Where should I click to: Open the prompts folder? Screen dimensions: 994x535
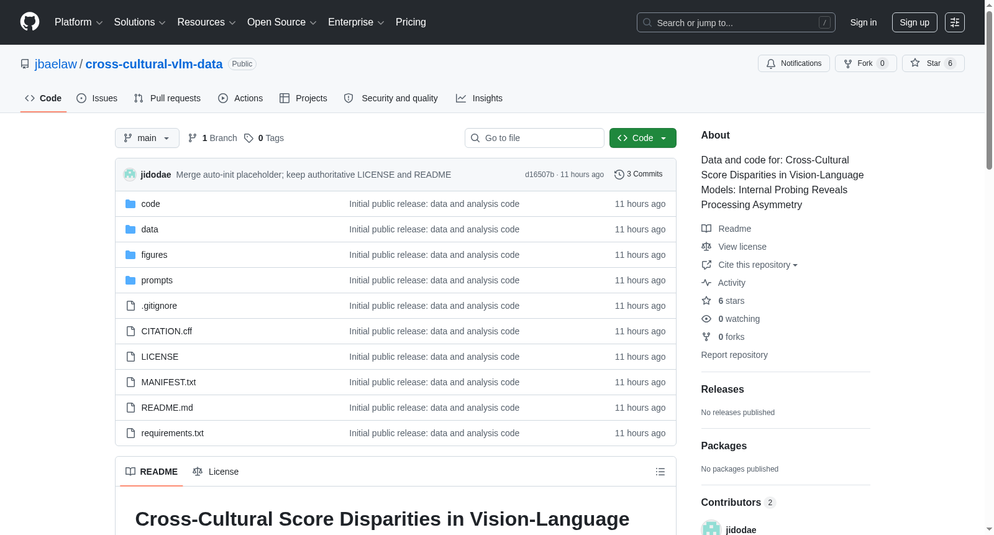point(157,280)
